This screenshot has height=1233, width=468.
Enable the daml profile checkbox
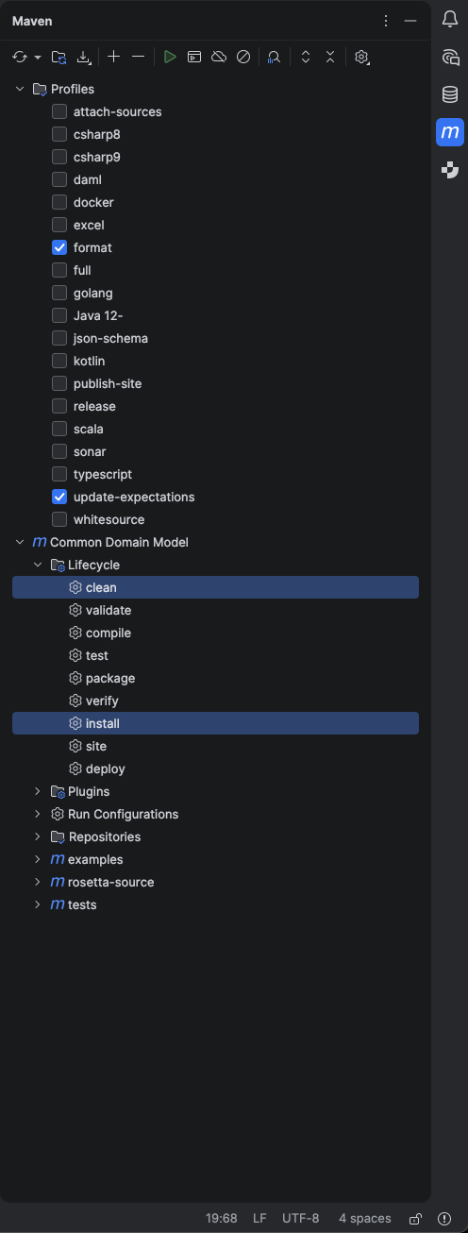[59, 179]
